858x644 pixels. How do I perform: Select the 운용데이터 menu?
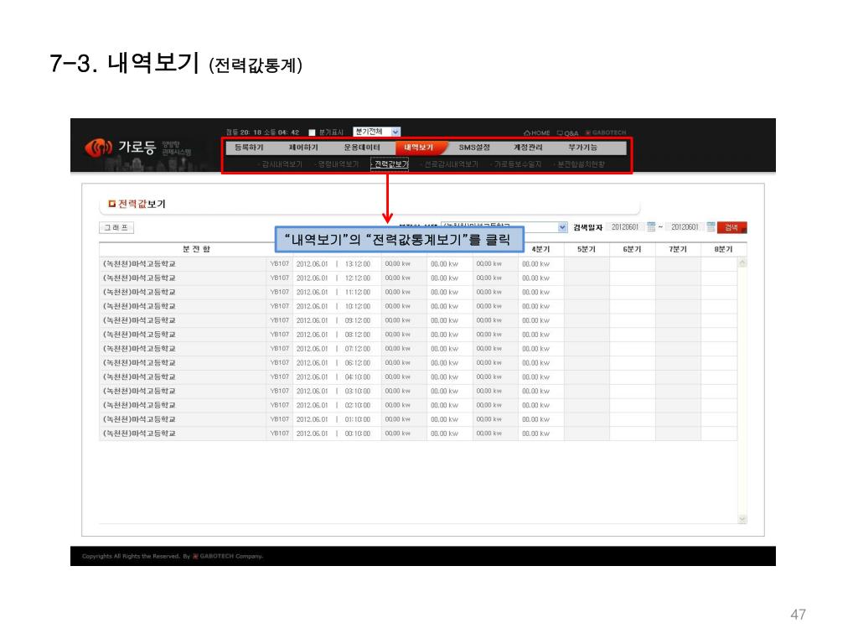(362, 148)
